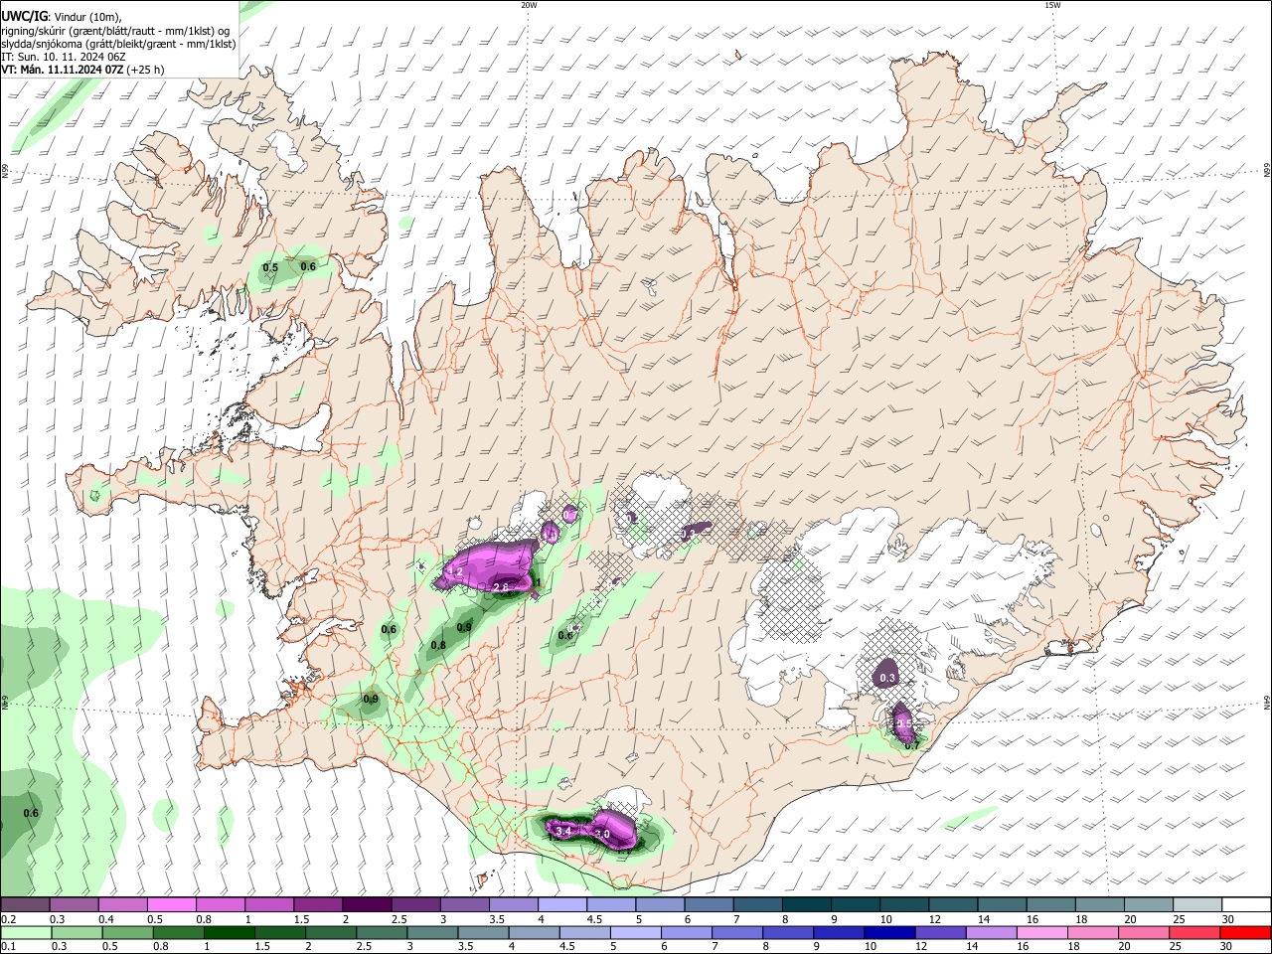Pick the white swatch starting at 30 on upper scale
The width and height of the screenshot is (1272, 954).
coord(1247,905)
